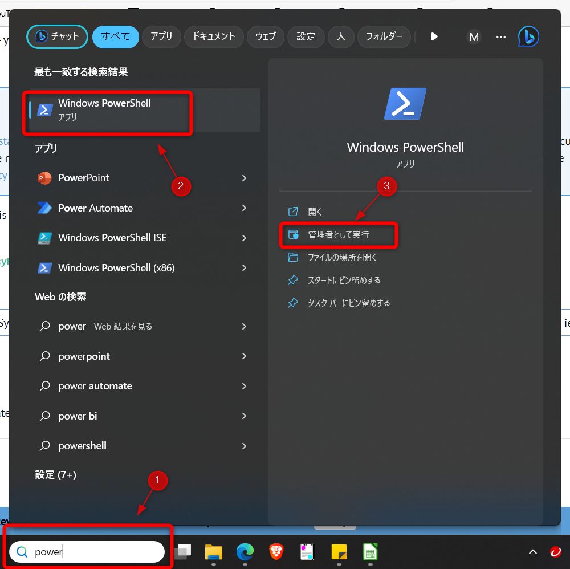Image resolution: width=570 pixels, height=569 pixels.
Task: Select the 設定 filter tab
Action: coord(306,36)
